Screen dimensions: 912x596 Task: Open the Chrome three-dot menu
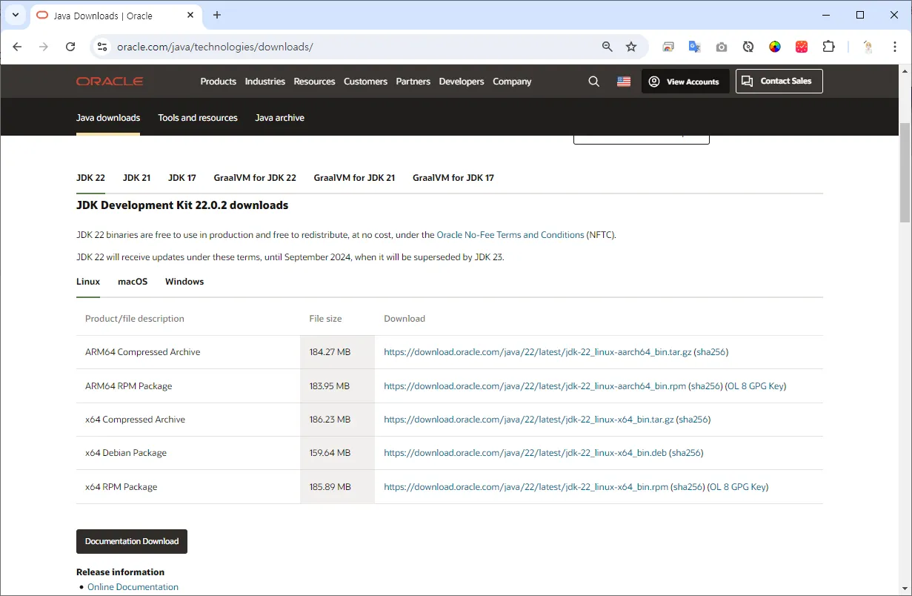tap(894, 47)
